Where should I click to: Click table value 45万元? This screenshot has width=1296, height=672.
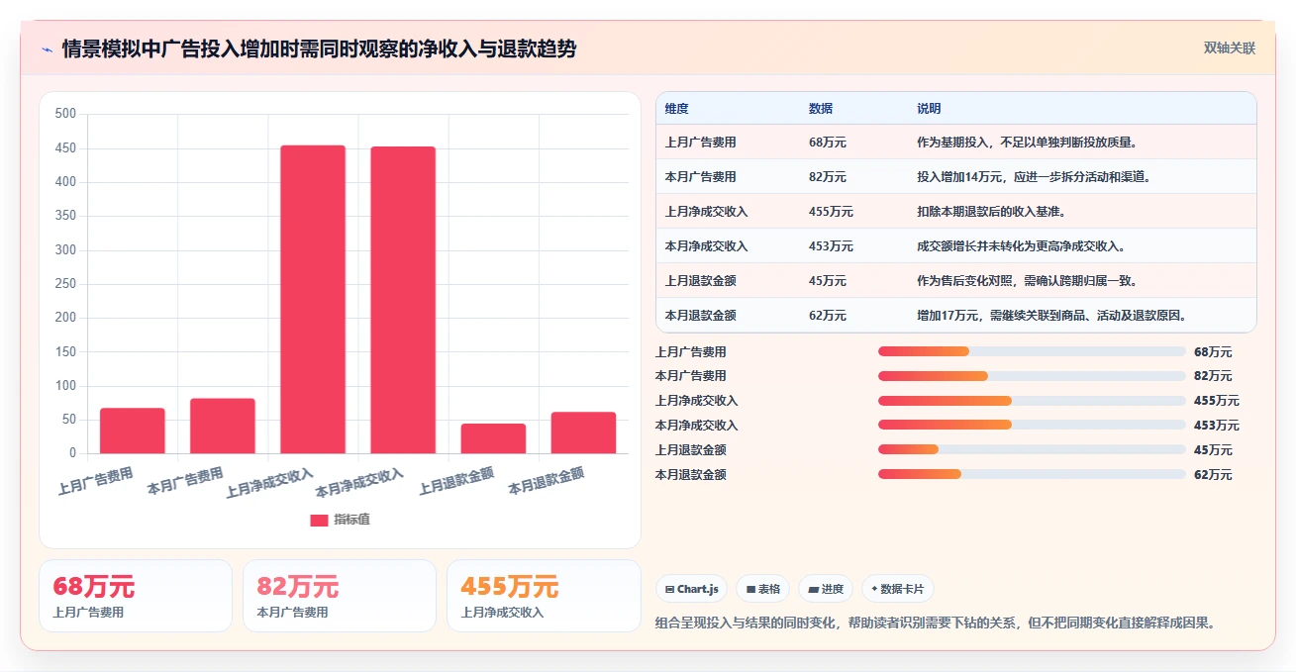(x=828, y=281)
